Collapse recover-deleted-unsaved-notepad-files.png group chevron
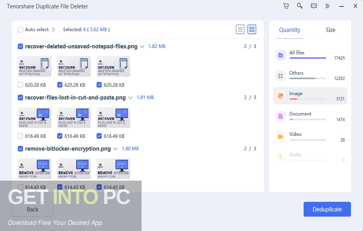Screen dimensions: 363x231 tap(142, 46)
